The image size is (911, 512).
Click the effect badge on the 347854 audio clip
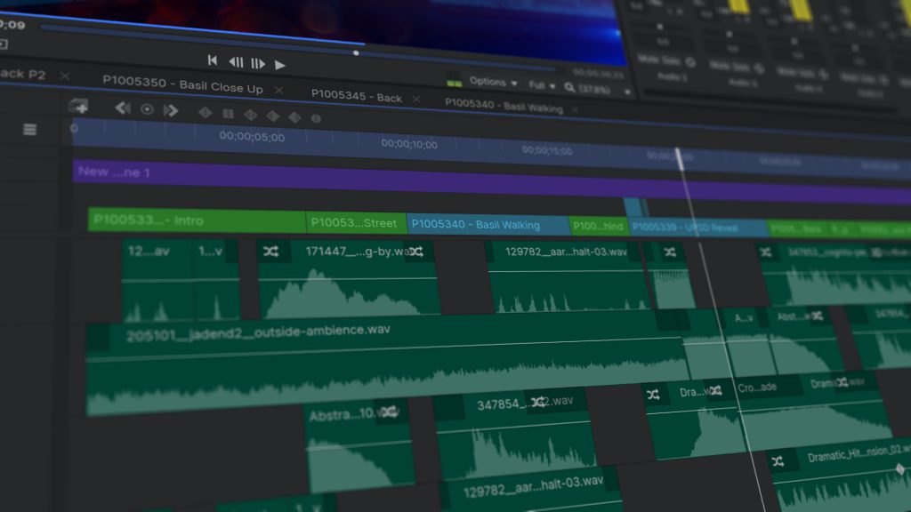coord(538,402)
